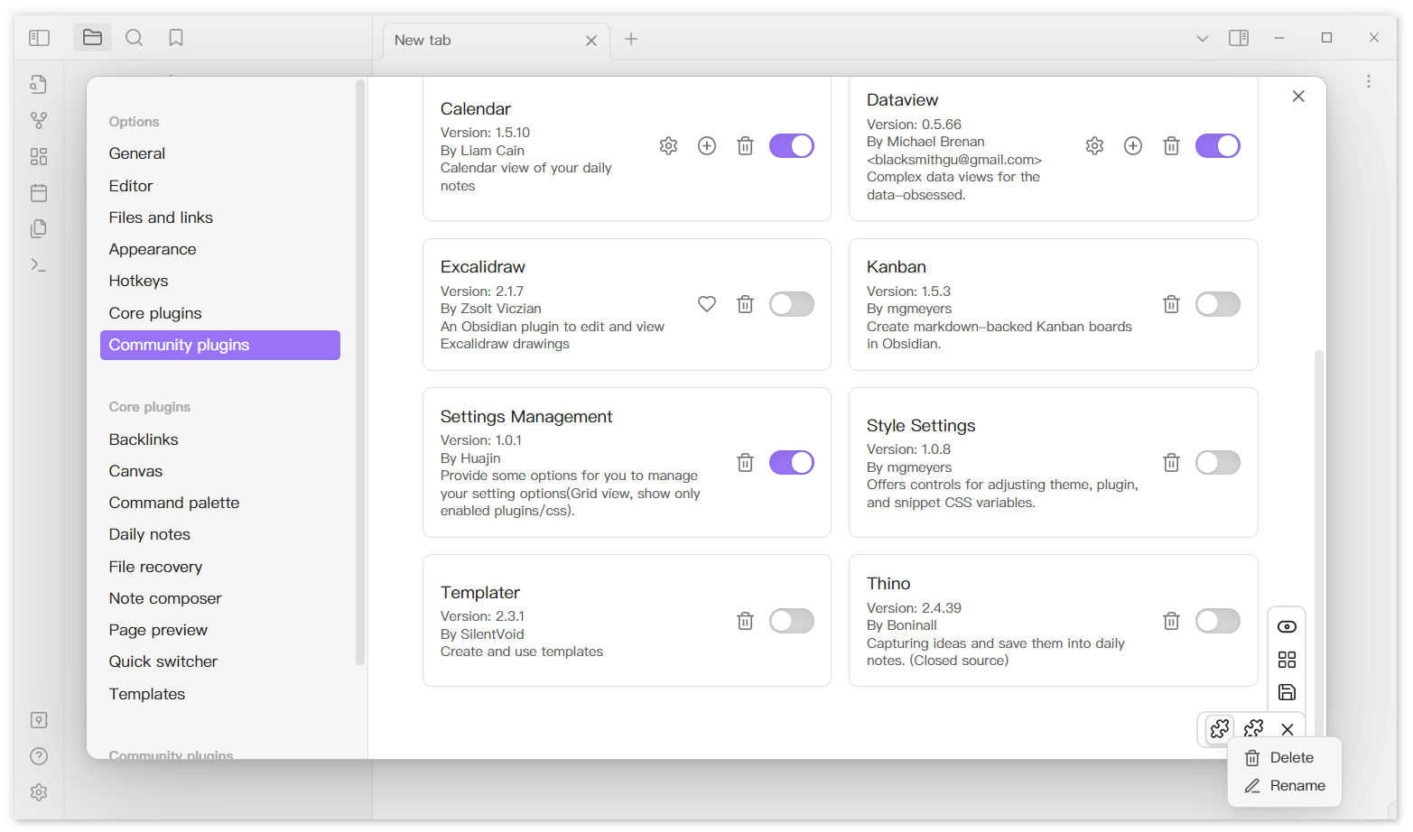Click the grid view icon in floating panel
1413x832 pixels.
pos(1288,660)
